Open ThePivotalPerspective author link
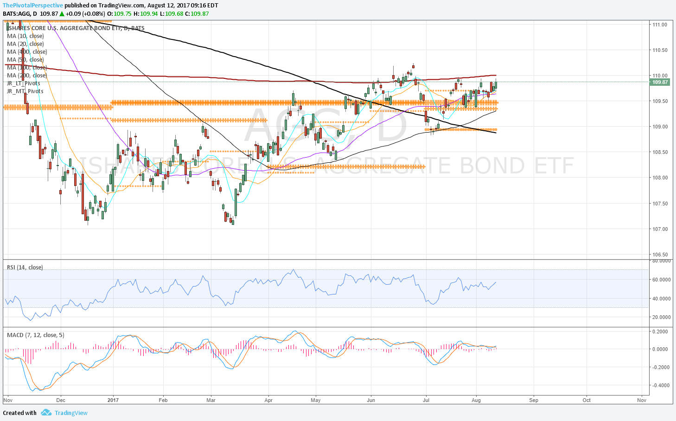 33,6
